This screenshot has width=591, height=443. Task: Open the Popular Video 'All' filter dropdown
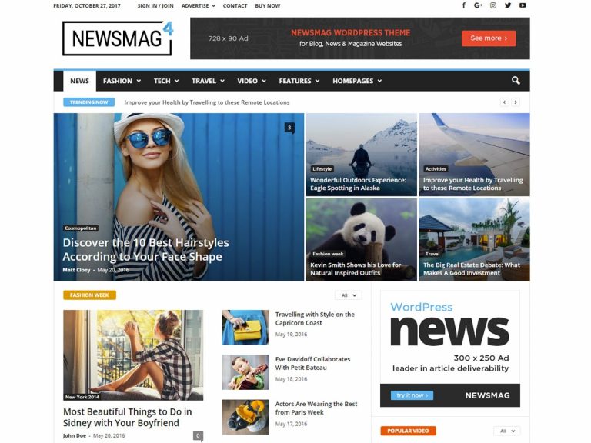point(507,431)
